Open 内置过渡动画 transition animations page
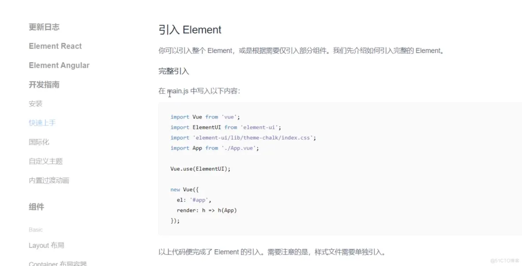522x266 pixels. pyautogui.click(x=48, y=180)
